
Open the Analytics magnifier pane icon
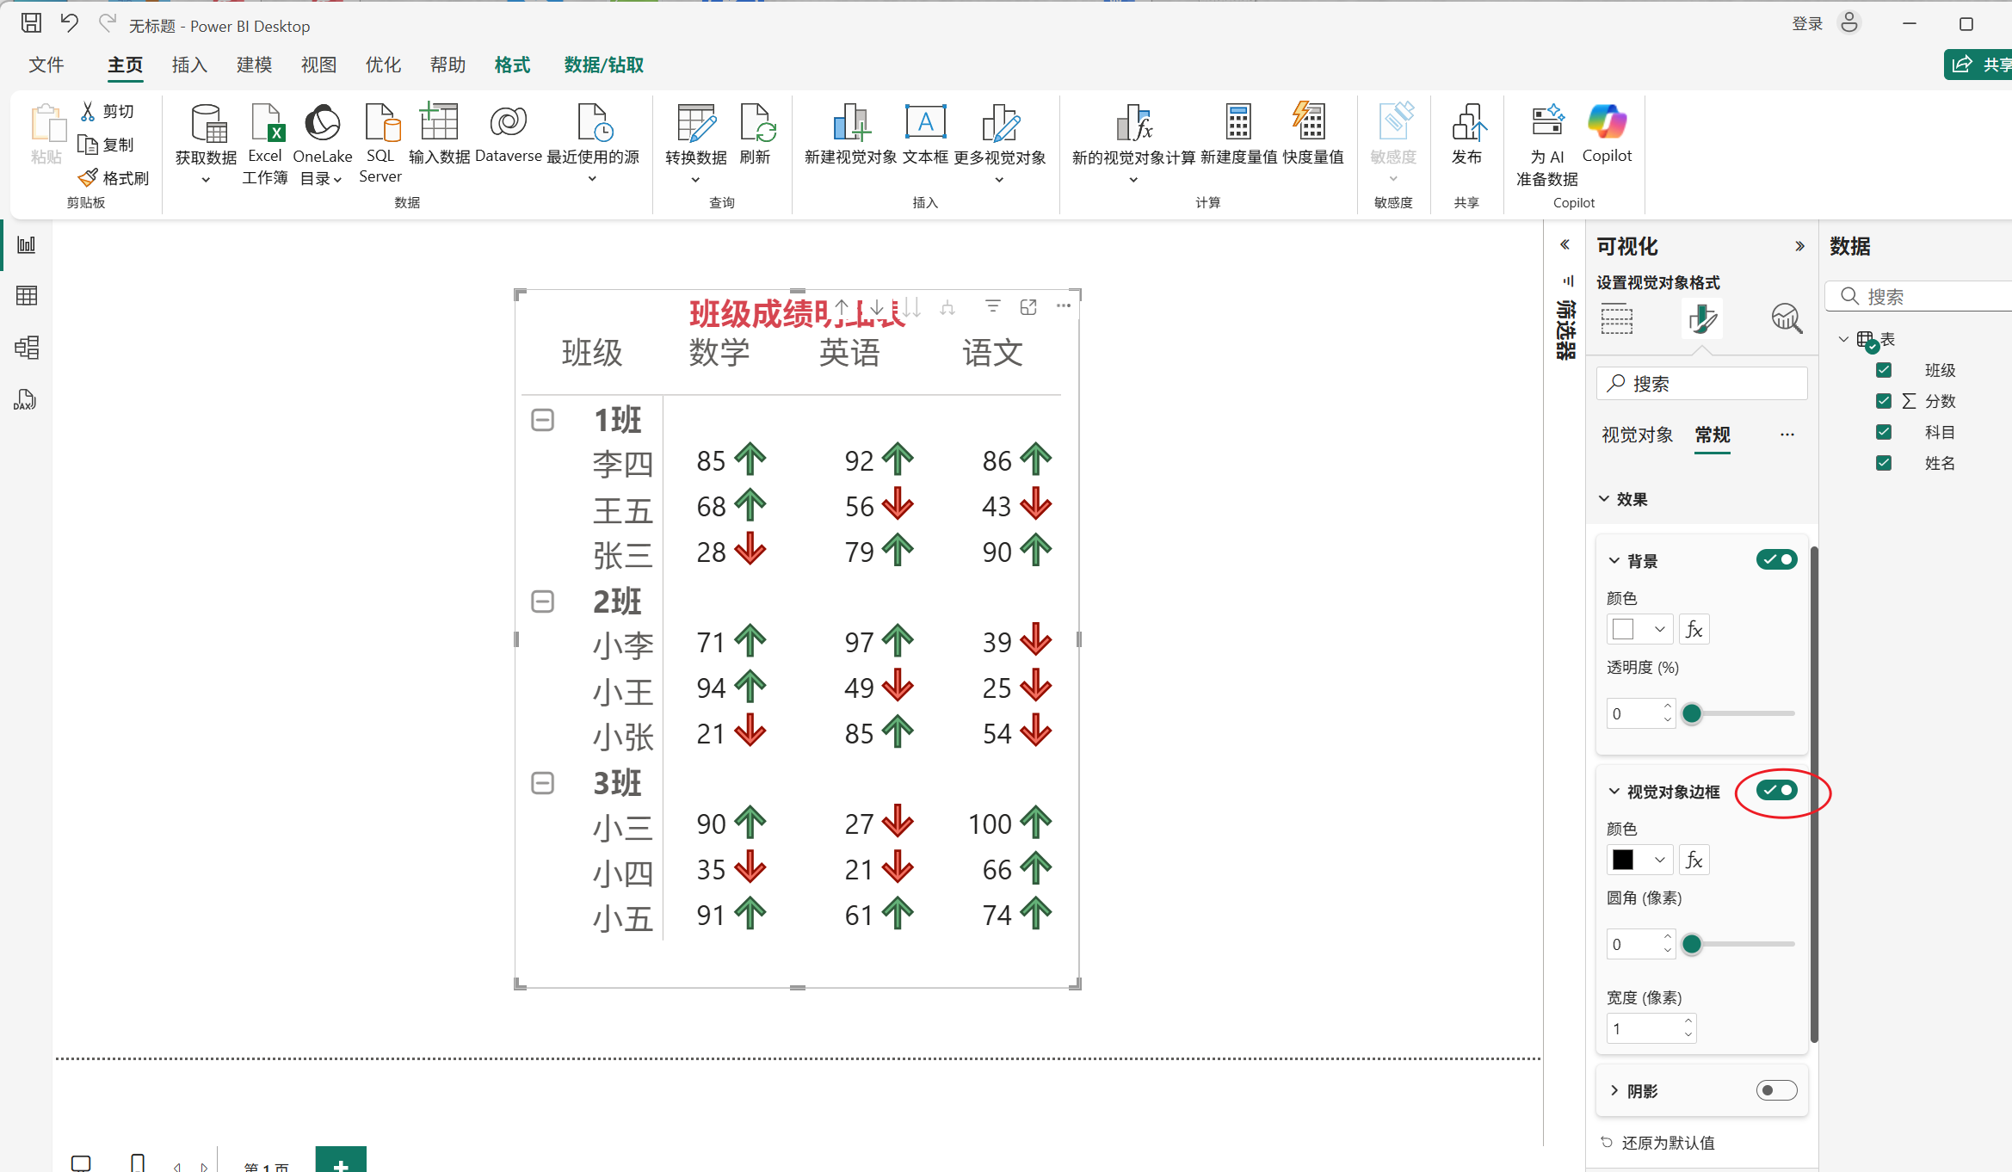(1787, 318)
